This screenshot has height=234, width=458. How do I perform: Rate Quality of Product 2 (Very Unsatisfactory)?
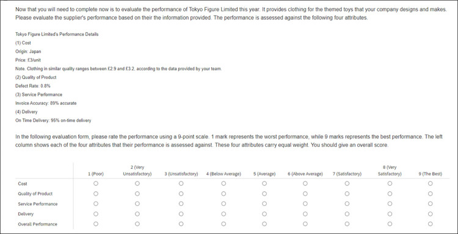pyautogui.click(x=137, y=194)
